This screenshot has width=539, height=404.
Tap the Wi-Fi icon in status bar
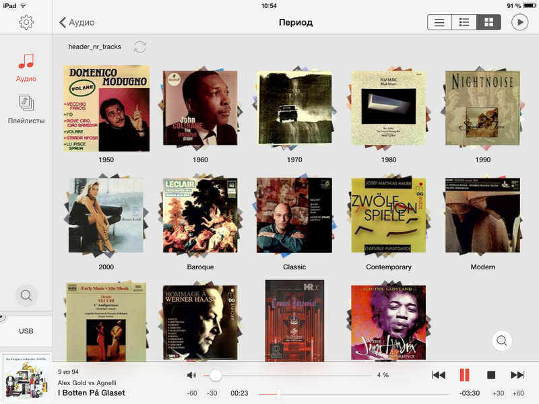(23, 5)
